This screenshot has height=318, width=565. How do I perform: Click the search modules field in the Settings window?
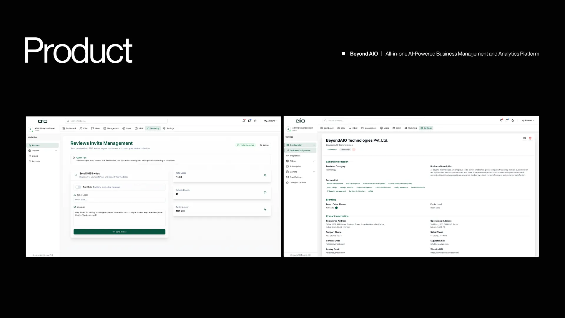point(374,120)
